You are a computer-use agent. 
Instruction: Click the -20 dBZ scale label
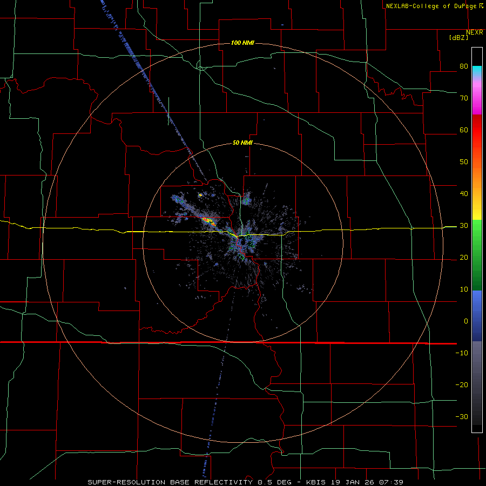[462, 385]
